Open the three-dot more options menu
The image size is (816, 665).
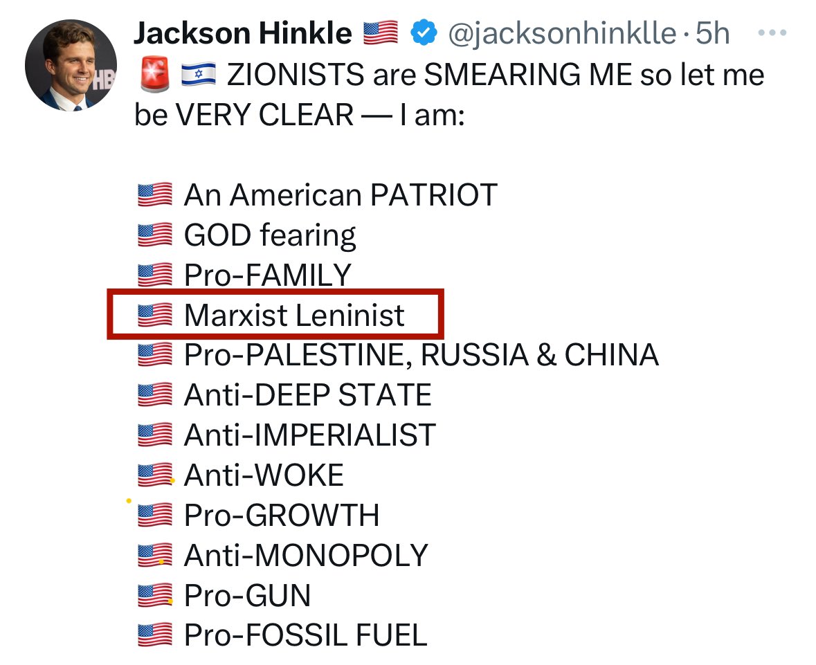point(773,33)
